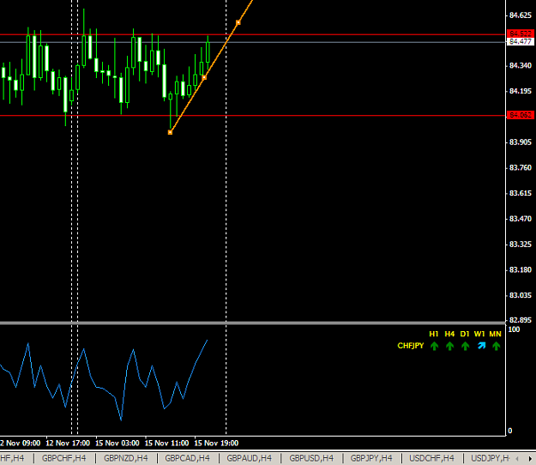The width and height of the screenshot is (536, 465).
Task: Switch to the GBPCHF,H4 chart tab
Action: pos(64,458)
